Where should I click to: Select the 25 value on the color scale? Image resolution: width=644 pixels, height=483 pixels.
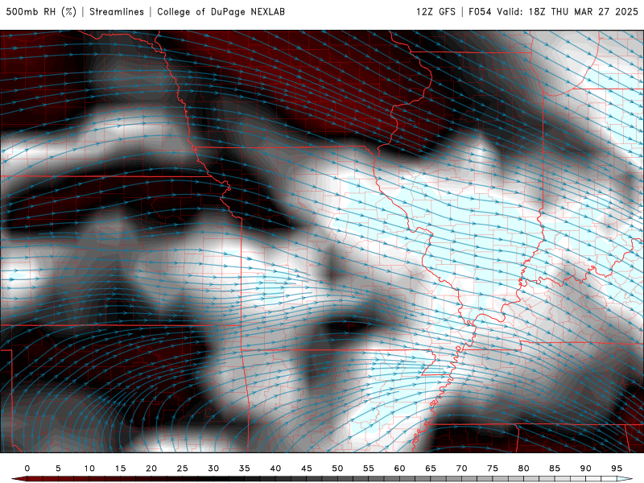(x=183, y=469)
